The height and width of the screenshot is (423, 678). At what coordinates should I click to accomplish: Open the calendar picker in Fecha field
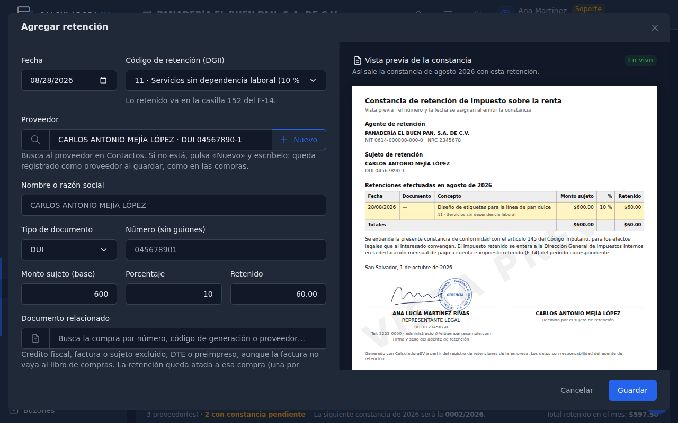(103, 80)
